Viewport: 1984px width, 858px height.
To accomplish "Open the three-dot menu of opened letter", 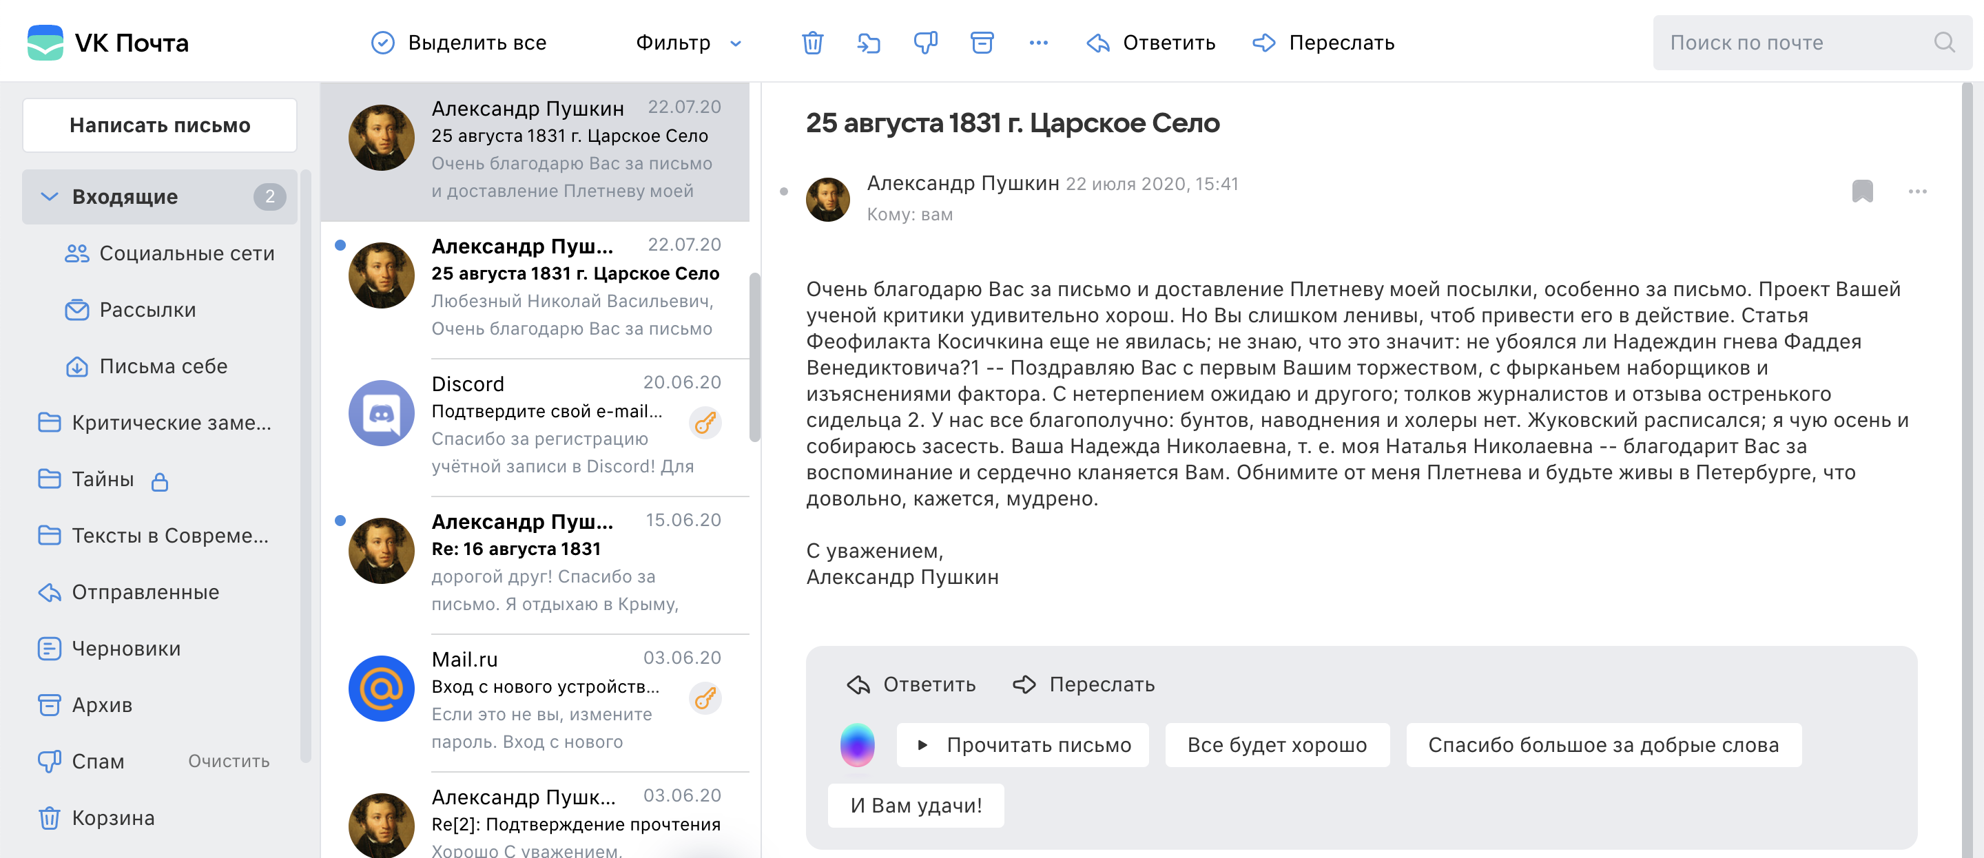I will click(x=1918, y=191).
